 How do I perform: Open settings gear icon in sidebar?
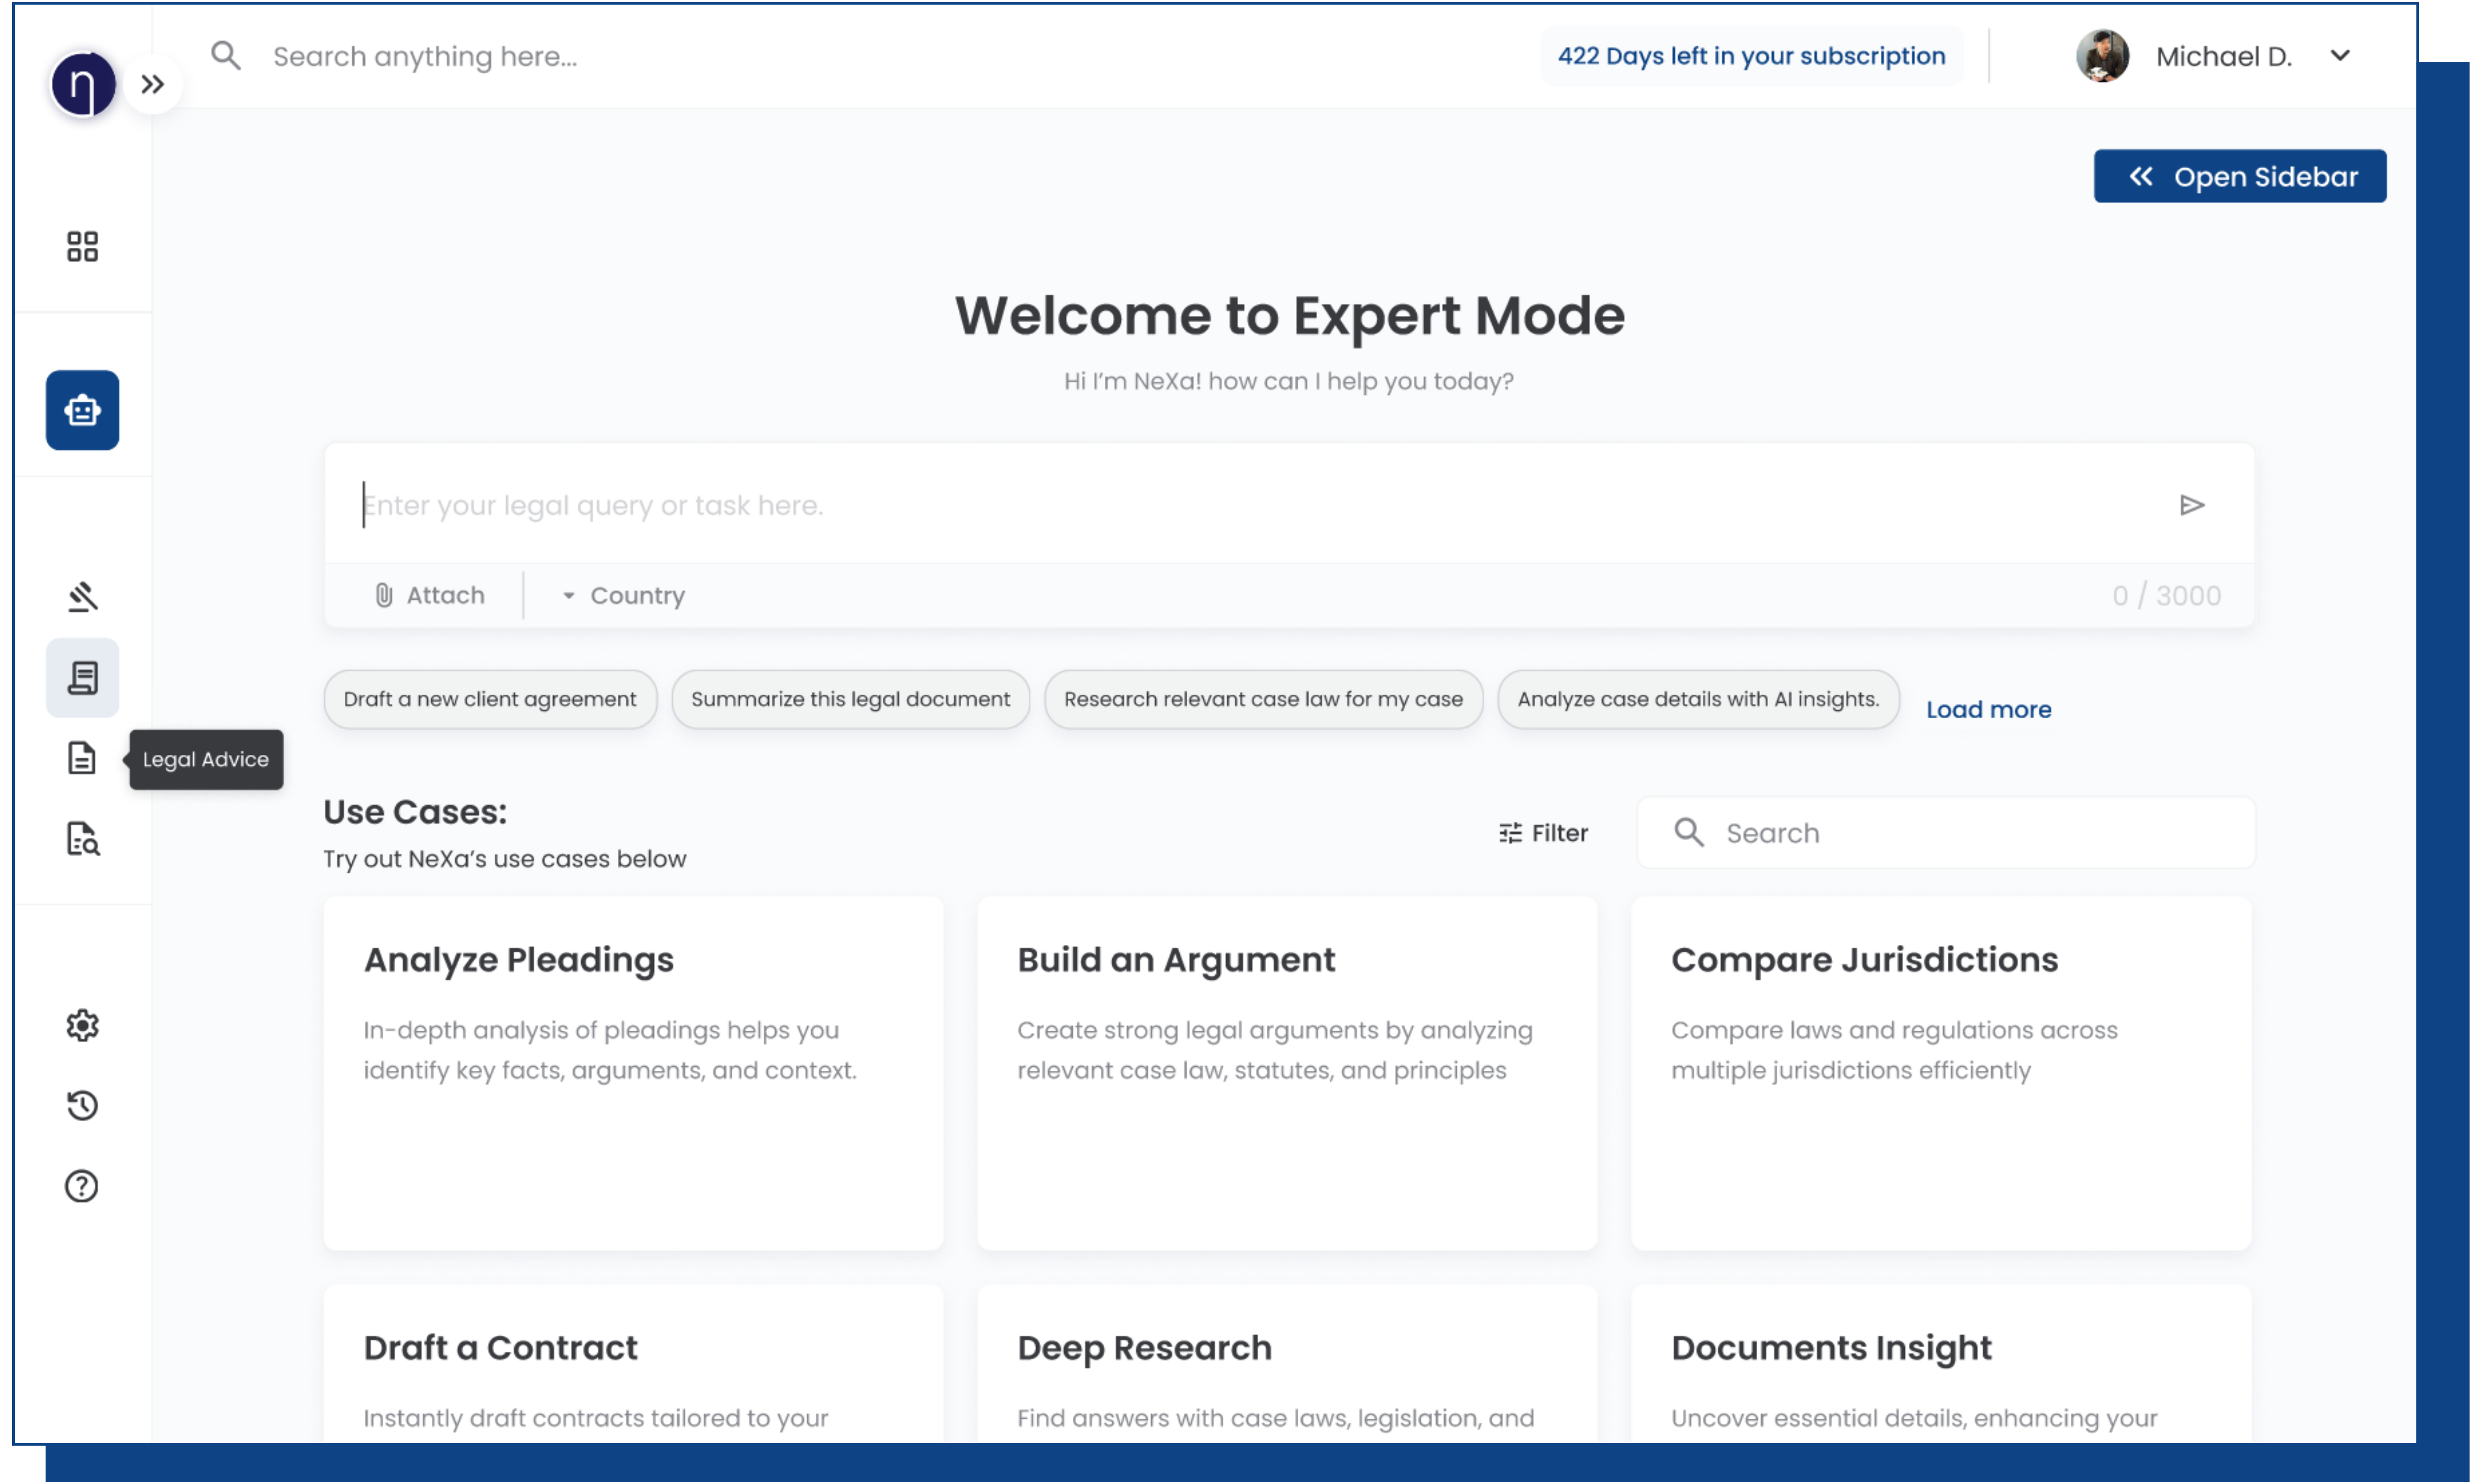pyautogui.click(x=83, y=1026)
